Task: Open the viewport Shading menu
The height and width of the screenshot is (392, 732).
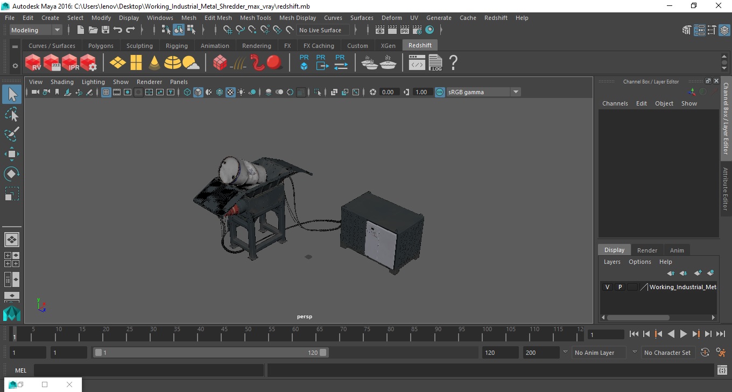Action: click(62, 82)
